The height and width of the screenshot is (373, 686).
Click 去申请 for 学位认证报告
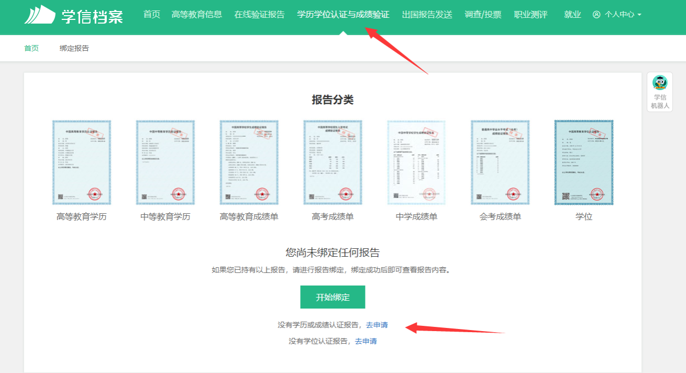pyautogui.click(x=366, y=341)
